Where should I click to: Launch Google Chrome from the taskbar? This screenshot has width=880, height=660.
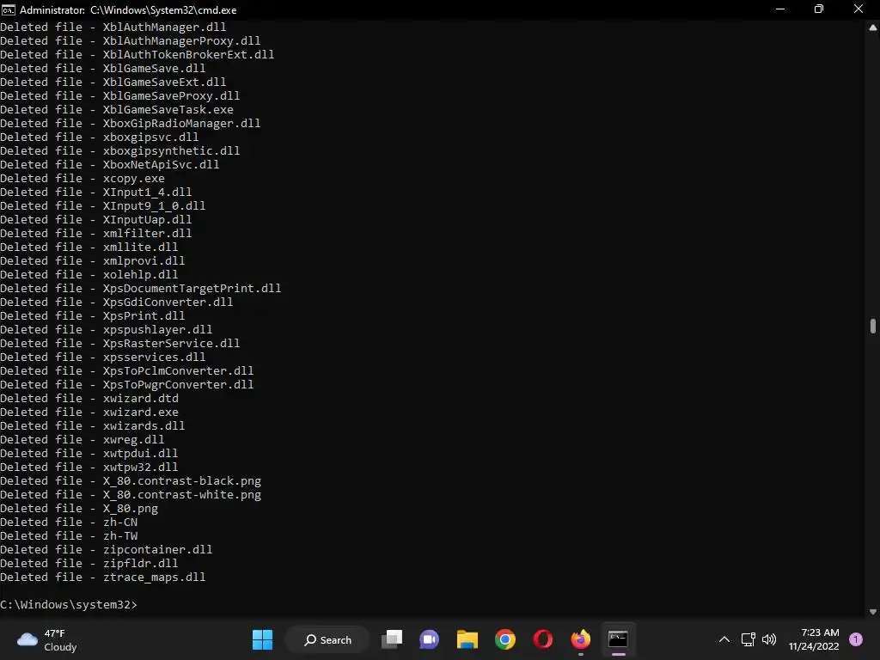point(505,639)
